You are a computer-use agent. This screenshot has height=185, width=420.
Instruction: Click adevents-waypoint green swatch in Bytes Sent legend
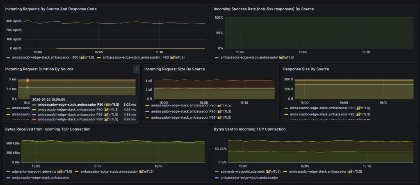coord(217,171)
